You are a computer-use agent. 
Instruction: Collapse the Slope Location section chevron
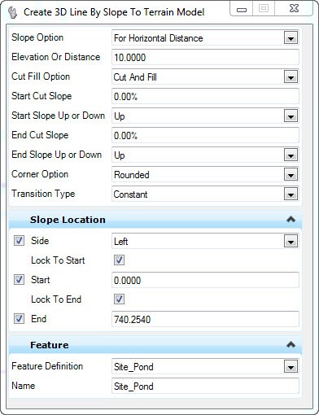[291, 219]
